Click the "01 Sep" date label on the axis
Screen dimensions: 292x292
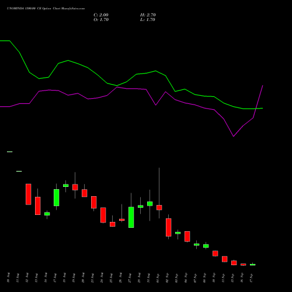coord(158,278)
